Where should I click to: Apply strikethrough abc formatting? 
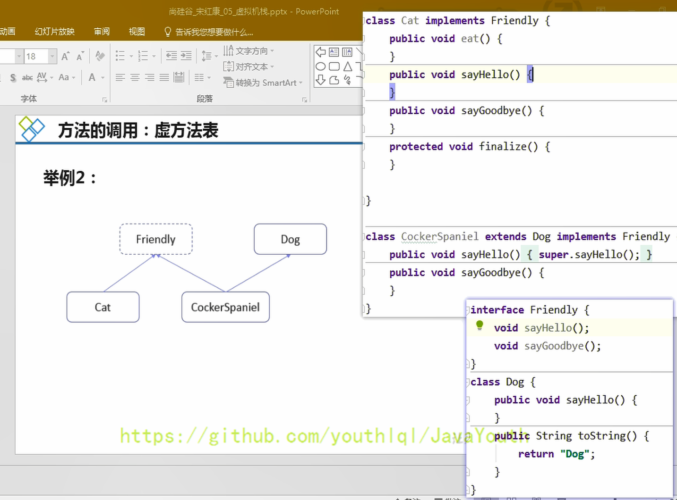point(27,77)
